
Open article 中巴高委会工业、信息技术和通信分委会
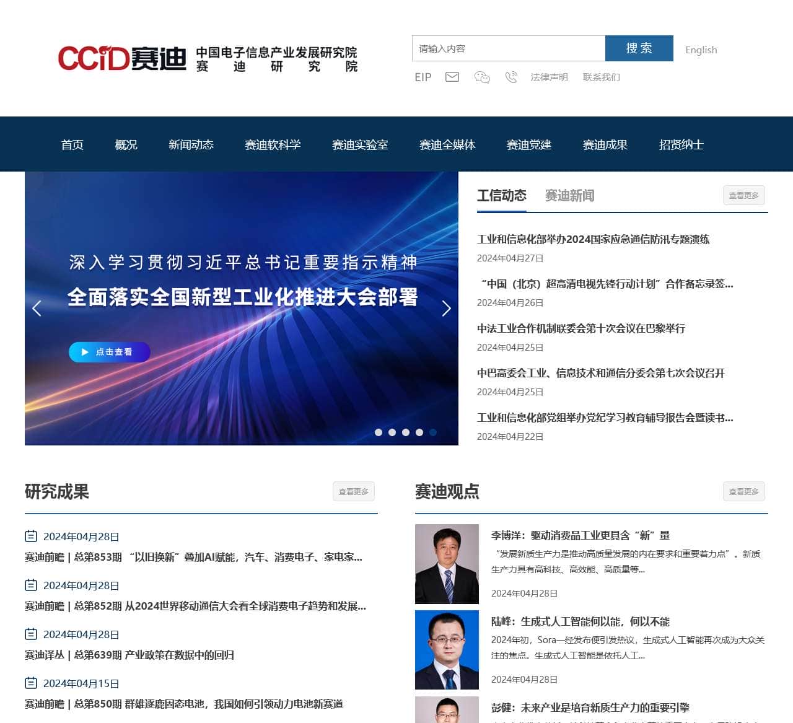point(601,373)
